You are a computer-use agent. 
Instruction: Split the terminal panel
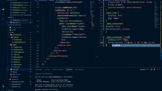152,70
